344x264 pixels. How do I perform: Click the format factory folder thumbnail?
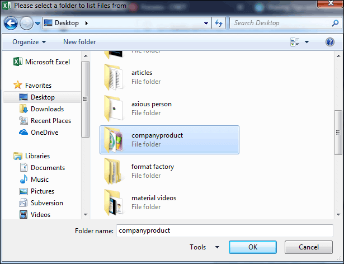coord(114,171)
